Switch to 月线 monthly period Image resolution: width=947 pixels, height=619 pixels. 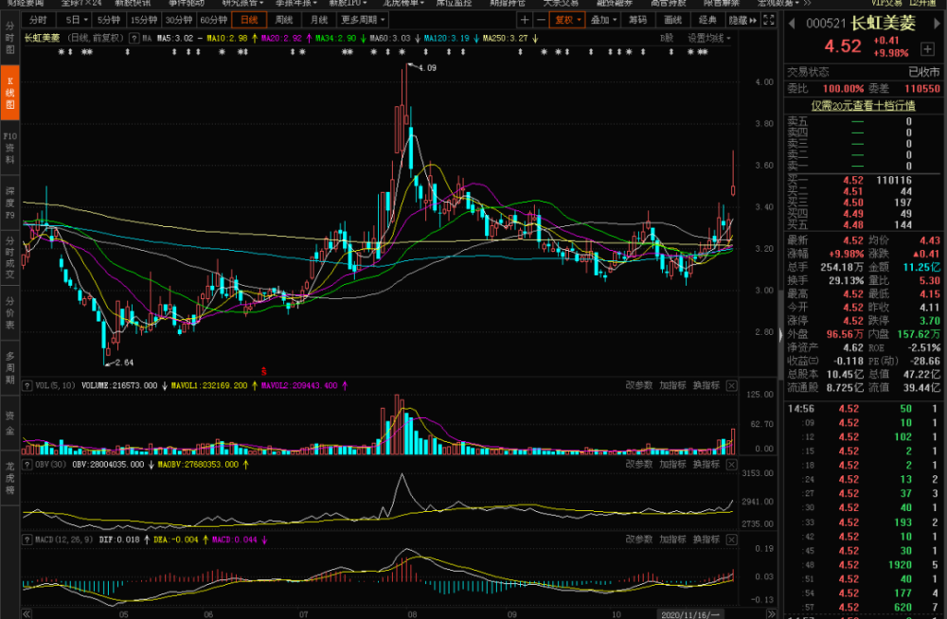click(x=319, y=20)
